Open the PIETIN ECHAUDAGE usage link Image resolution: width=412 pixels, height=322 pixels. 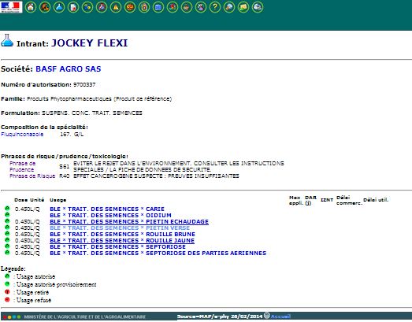coord(129,222)
